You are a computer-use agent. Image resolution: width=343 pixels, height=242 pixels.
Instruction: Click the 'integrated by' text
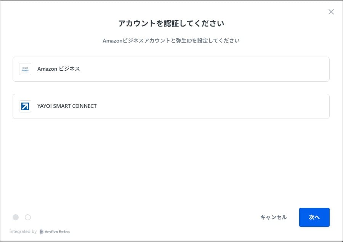tap(23, 231)
